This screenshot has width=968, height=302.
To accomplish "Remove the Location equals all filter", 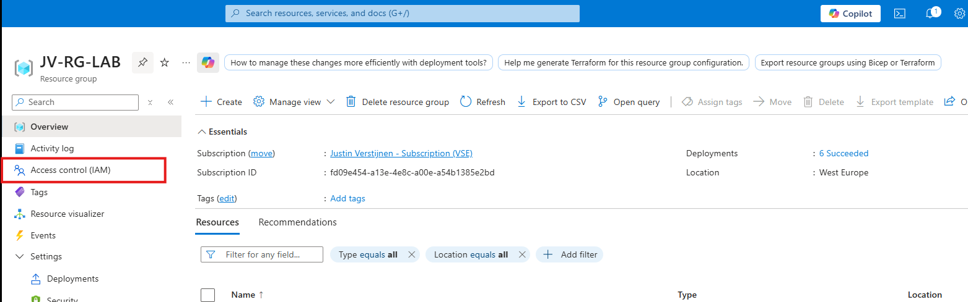I will click(x=522, y=254).
